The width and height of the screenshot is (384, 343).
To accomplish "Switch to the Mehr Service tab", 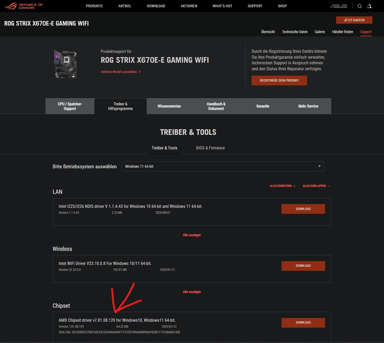I will pyautogui.click(x=308, y=106).
